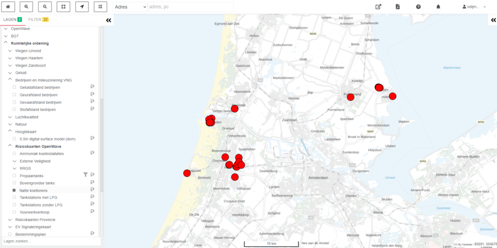Screen dimensions: 497x248
Task: Switch to the FILTER tab
Action: point(38,19)
